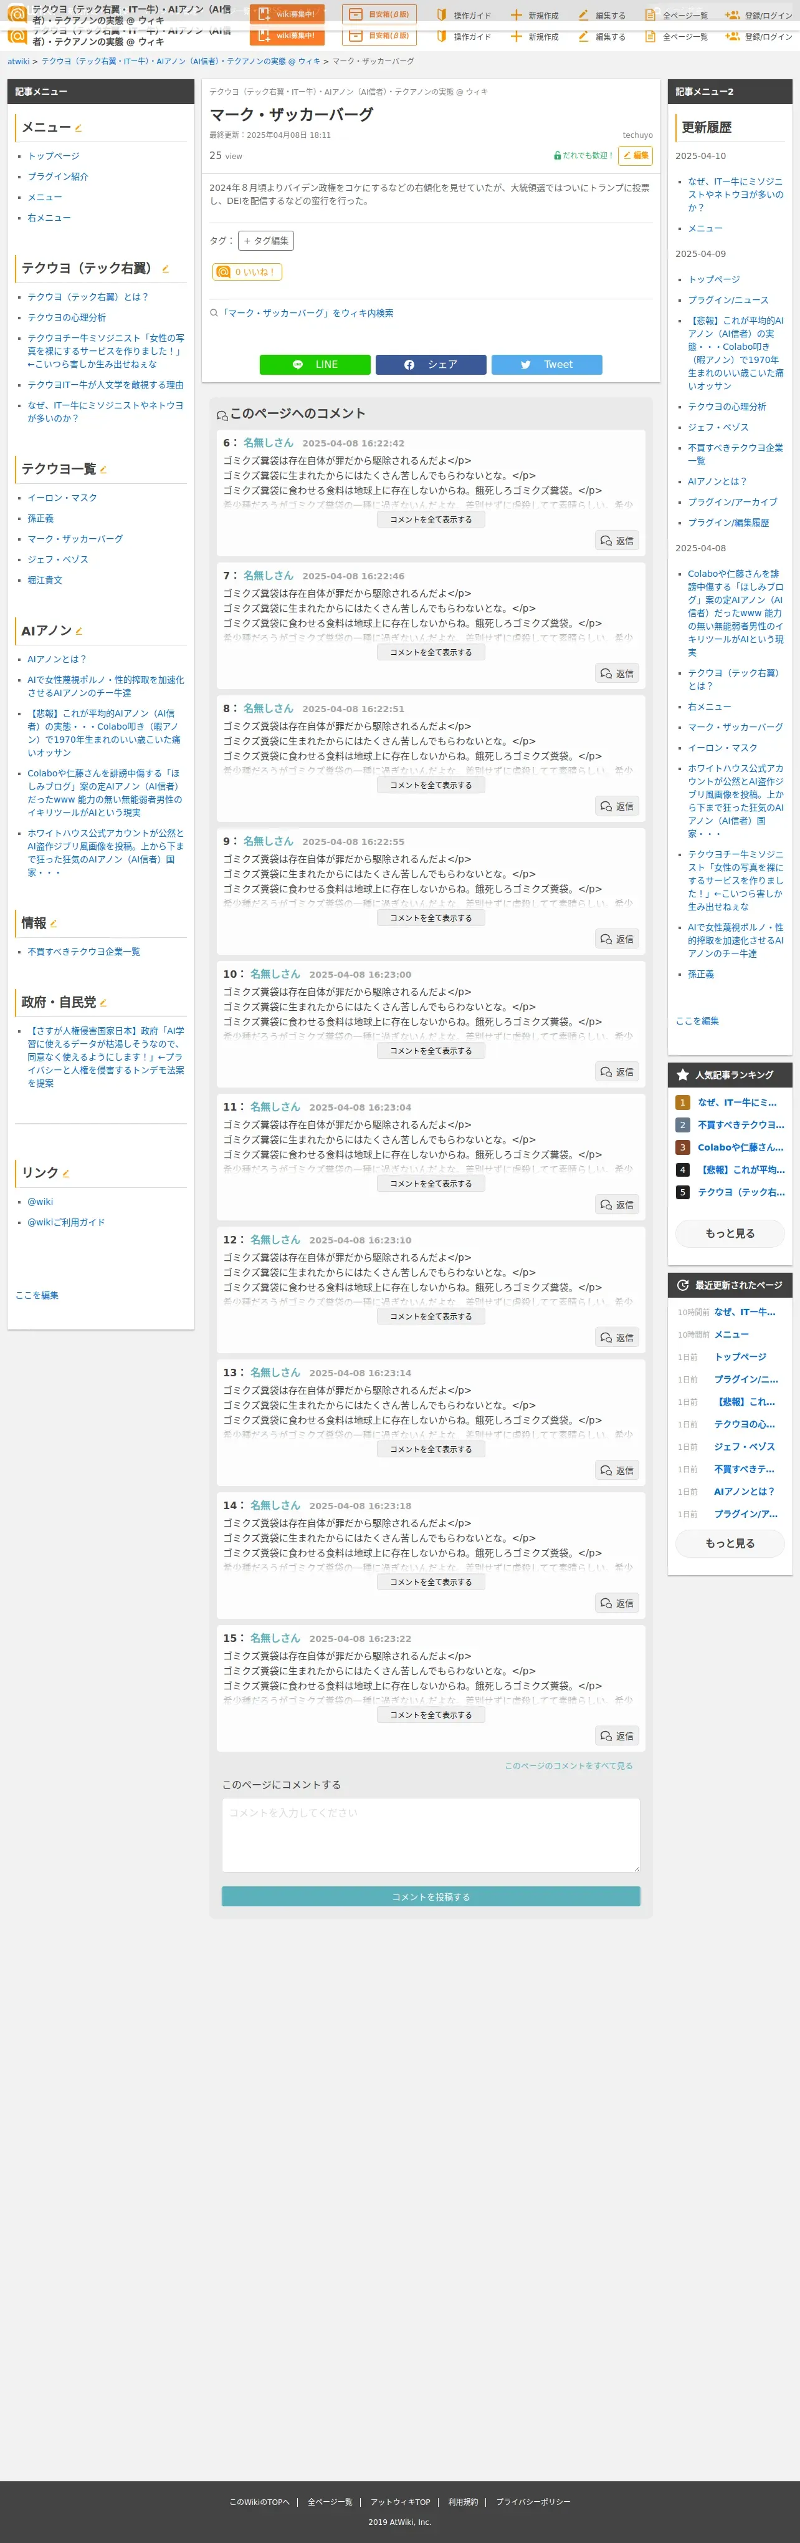
Task: Share the page via the LINE button
Action: point(315,364)
